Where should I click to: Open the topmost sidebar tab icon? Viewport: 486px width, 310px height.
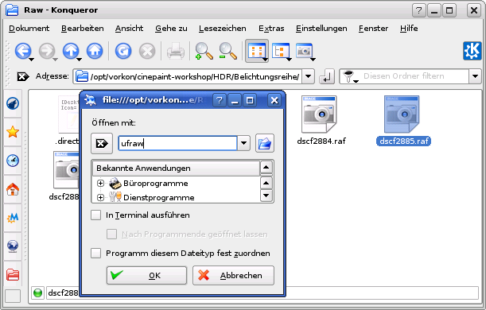coord(13,104)
